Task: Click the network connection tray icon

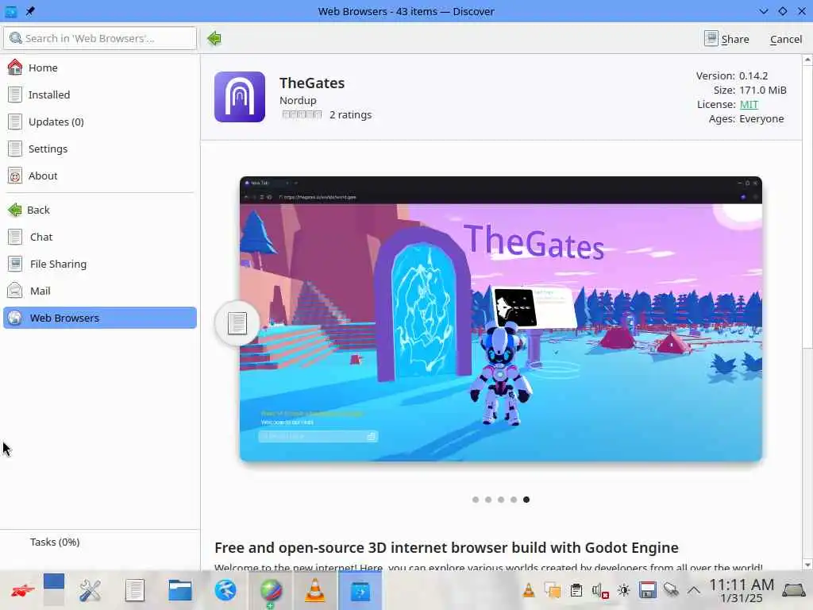Action: 671,590
